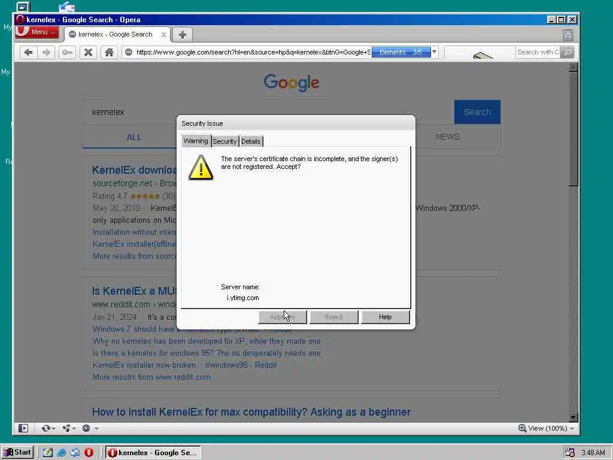Click the URL address field
The width and height of the screenshot is (613, 460).
pos(253,52)
